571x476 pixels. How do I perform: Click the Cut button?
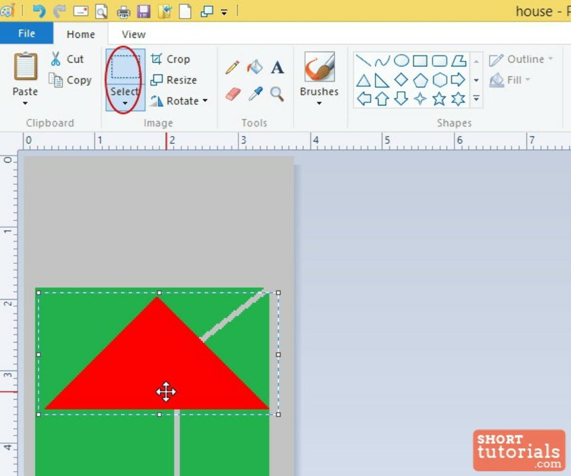tap(68, 58)
